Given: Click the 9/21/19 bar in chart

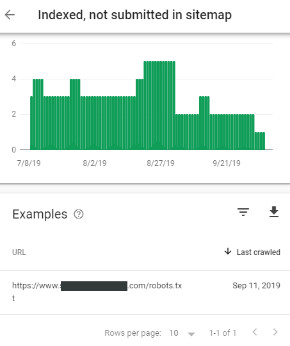Looking at the screenshot, I should (x=227, y=132).
